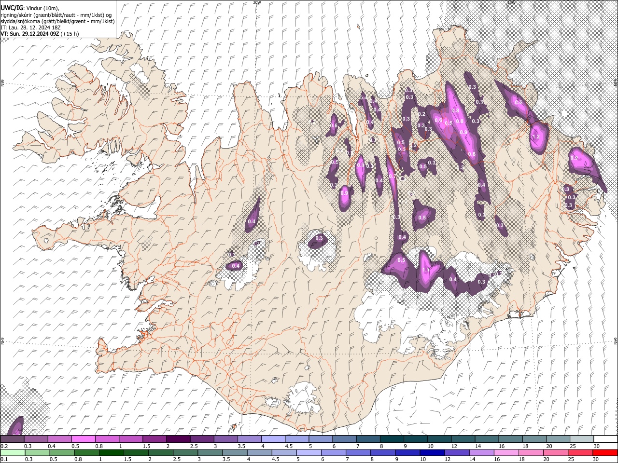Click the light lavender 4–4.5 snow legend swatch
The height and width of the screenshot is (463, 618).
pos(272,439)
